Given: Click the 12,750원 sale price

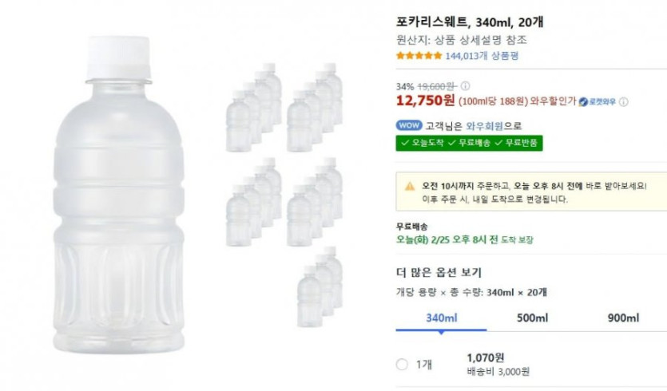Looking at the screenshot, I should pos(425,101).
